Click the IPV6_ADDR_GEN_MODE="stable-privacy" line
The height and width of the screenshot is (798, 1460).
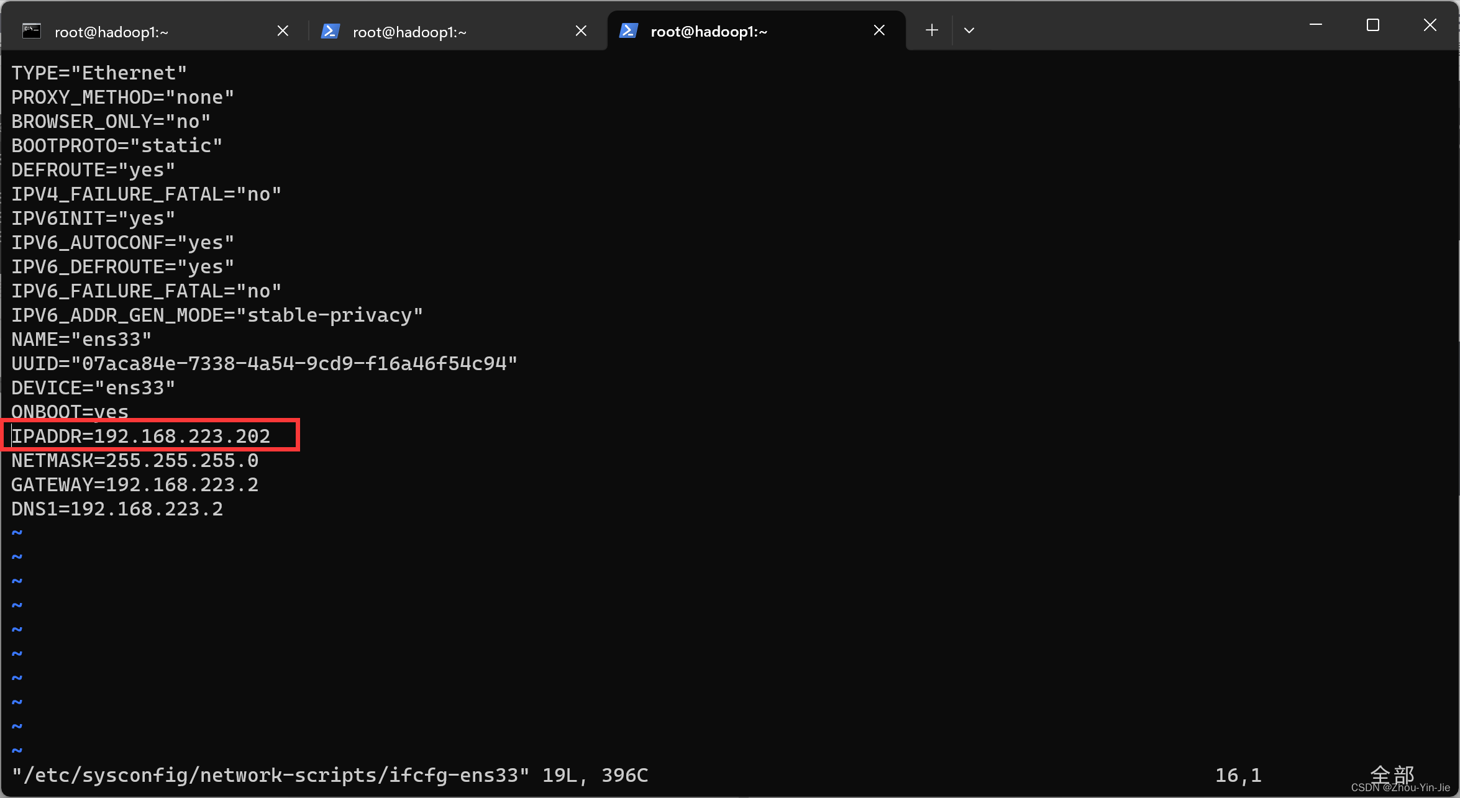pyautogui.click(x=217, y=315)
